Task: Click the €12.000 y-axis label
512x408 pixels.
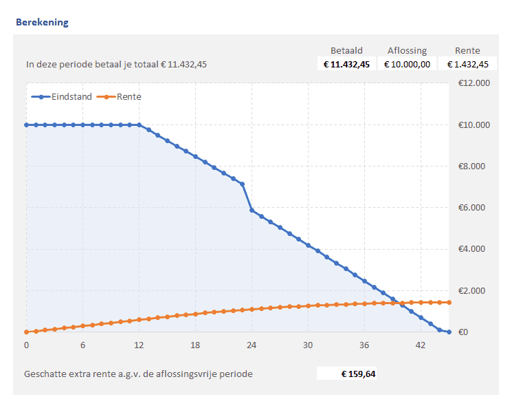Action: 473,84
